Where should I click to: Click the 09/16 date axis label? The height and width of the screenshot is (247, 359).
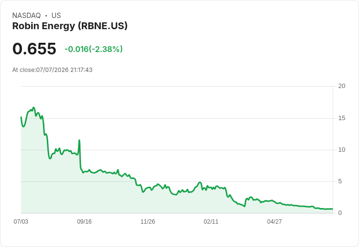84,221
